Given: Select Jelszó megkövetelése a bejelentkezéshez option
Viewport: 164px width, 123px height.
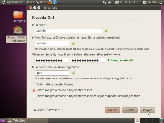Looking at the screenshot, I should (34, 90).
